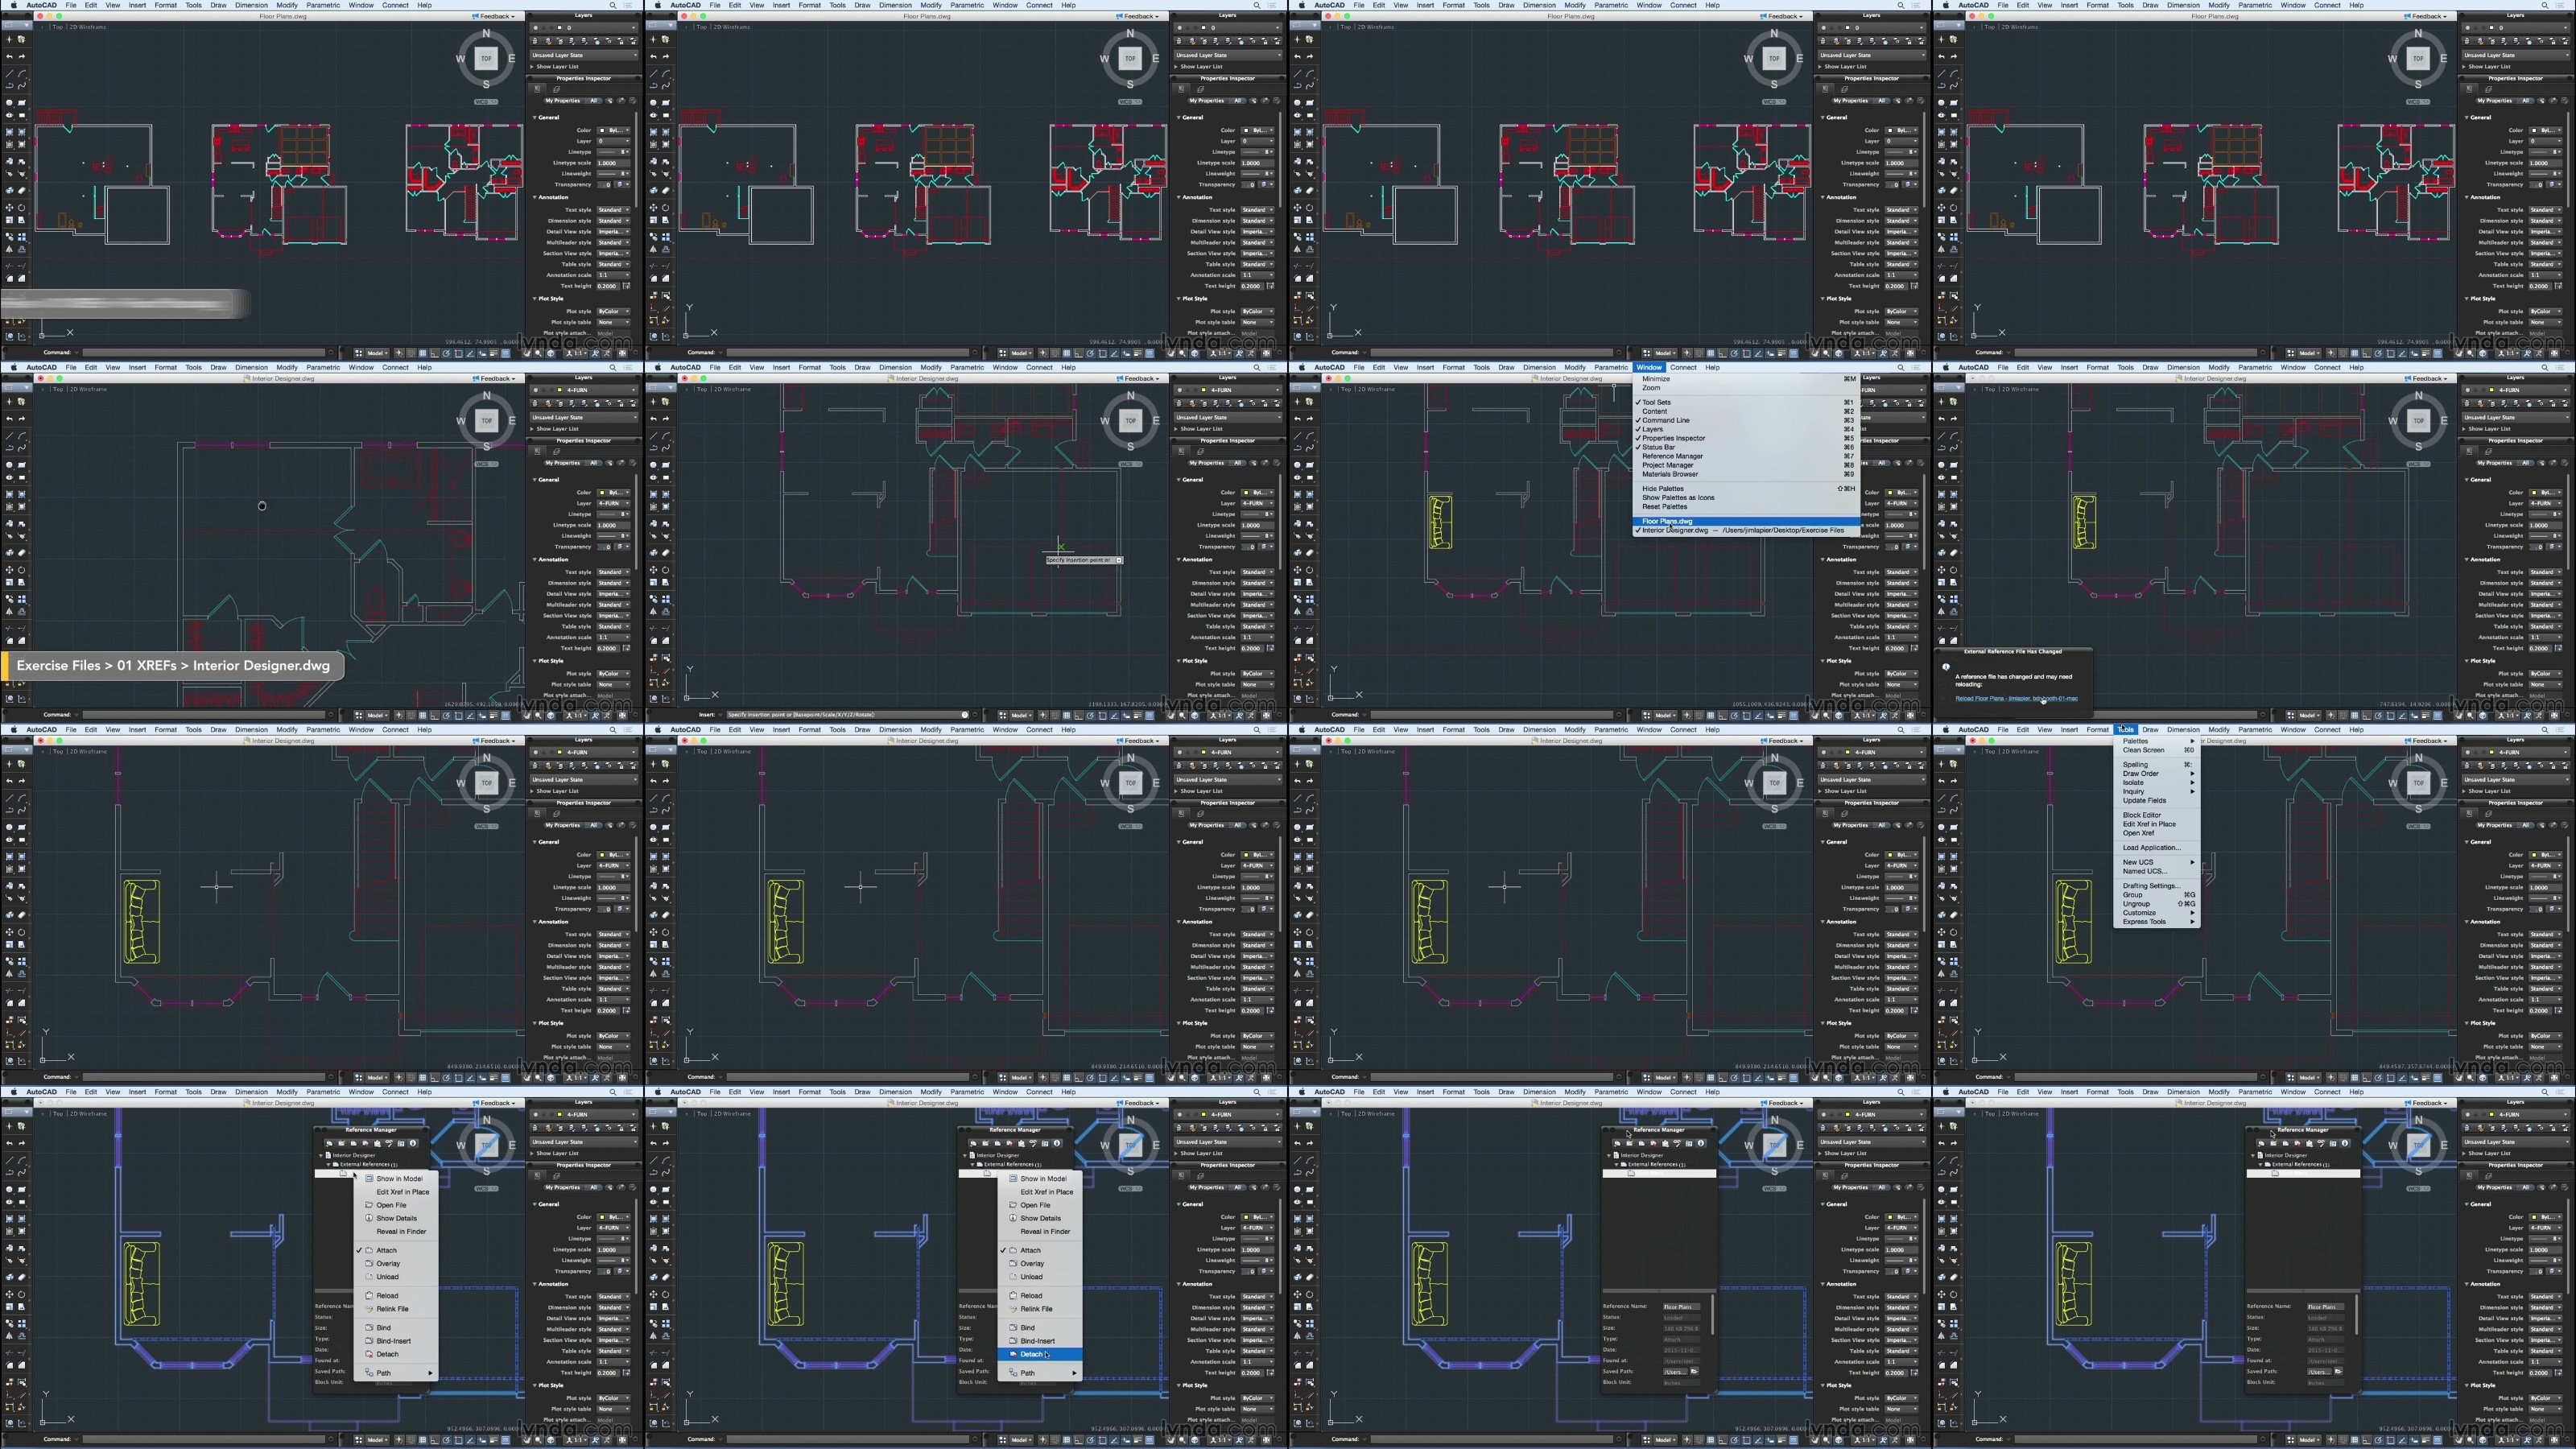Image resolution: width=2576 pixels, height=1449 pixels.
Task: Click info icon in External Reference changed notification
Action: [x=1946, y=666]
